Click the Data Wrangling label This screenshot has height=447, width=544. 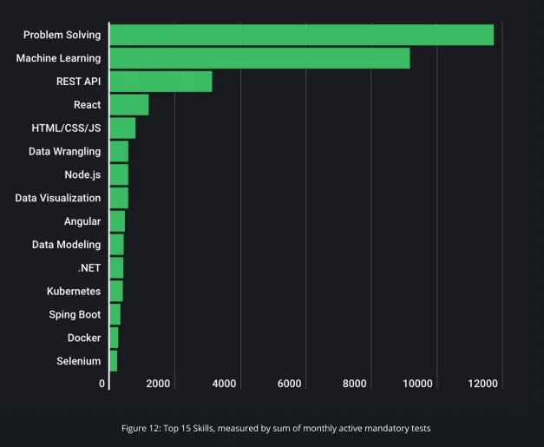pos(64,151)
